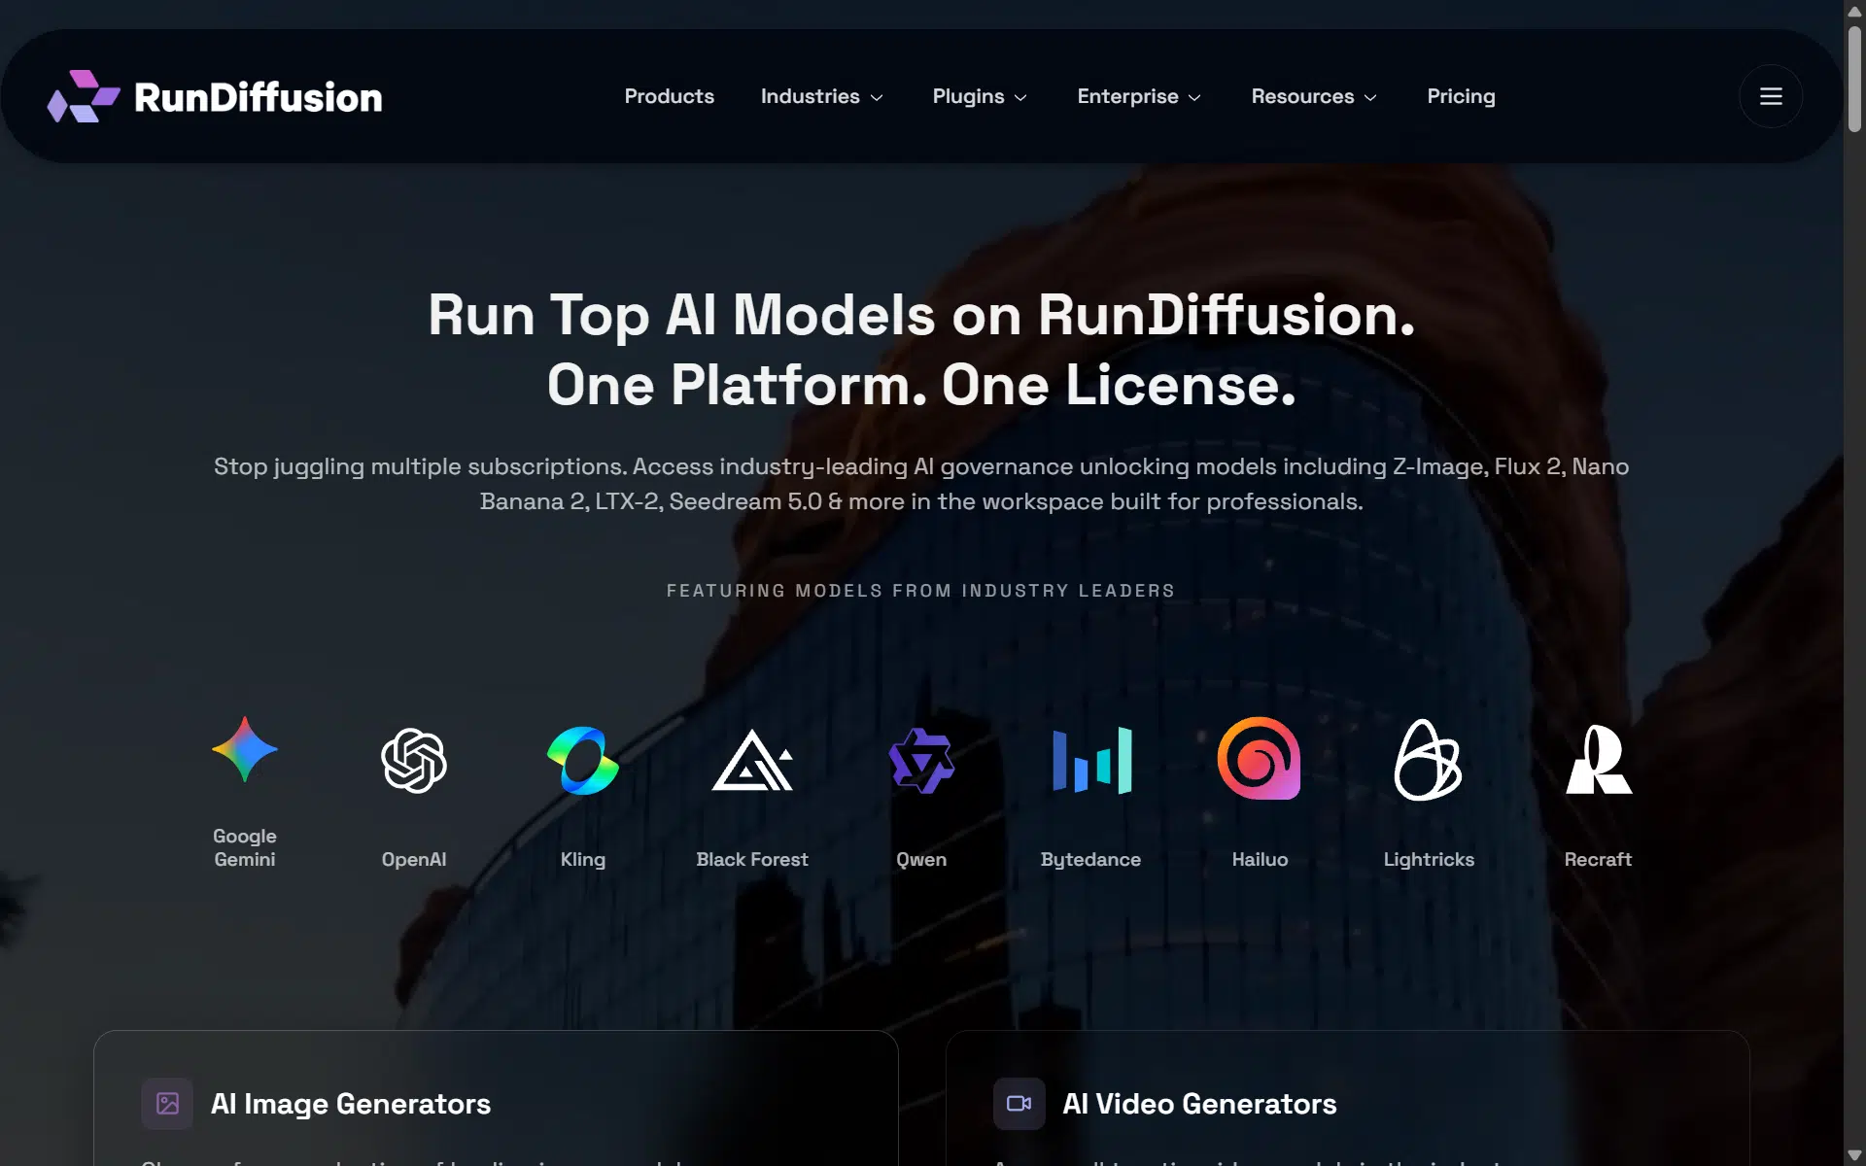Screen dimensions: 1866x1166
Task: Click the scrollbar down arrow
Action: pyautogui.click(x=1854, y=1155)
